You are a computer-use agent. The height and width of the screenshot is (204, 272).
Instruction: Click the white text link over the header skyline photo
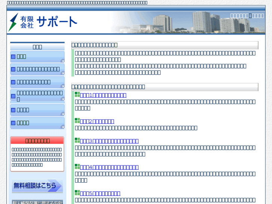(247, 16)
